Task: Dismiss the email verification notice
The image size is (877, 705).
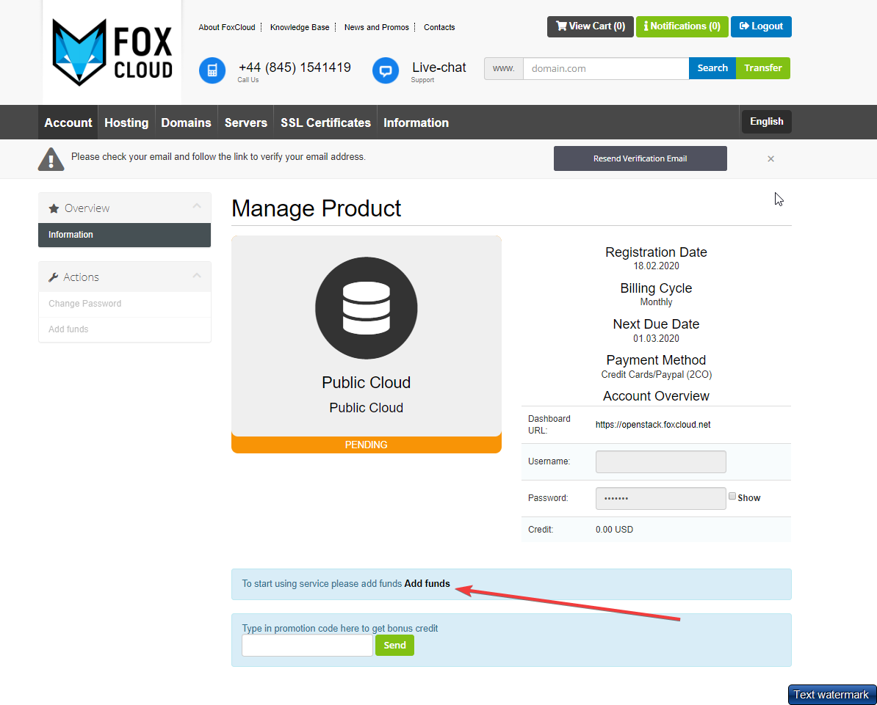Action: pyautogui.click(x=770, y=158)
